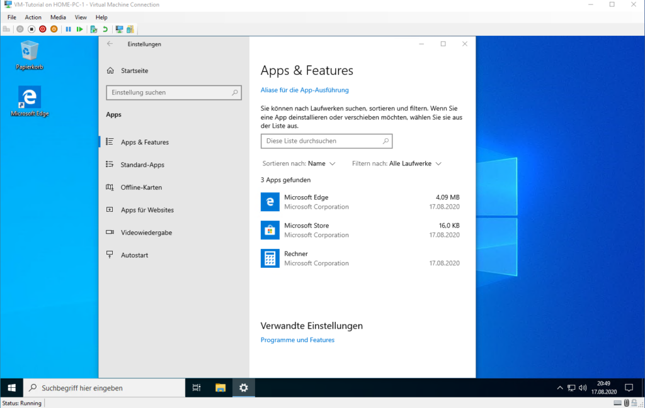645x408 pixels.
Task: Expand the Sortieren nach Name dropdown
Action: pyautogui.click(x=299, y=163)
